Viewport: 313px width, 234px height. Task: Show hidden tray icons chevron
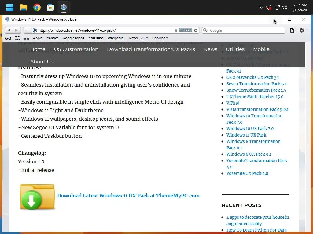coord(261,7)
